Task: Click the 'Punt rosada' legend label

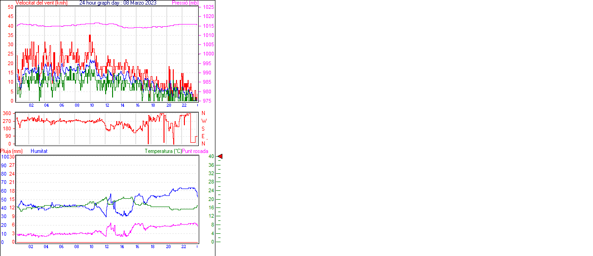Action: [195, 151]
